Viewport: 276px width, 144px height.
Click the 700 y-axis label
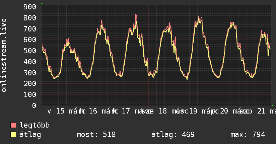[30, 29]
